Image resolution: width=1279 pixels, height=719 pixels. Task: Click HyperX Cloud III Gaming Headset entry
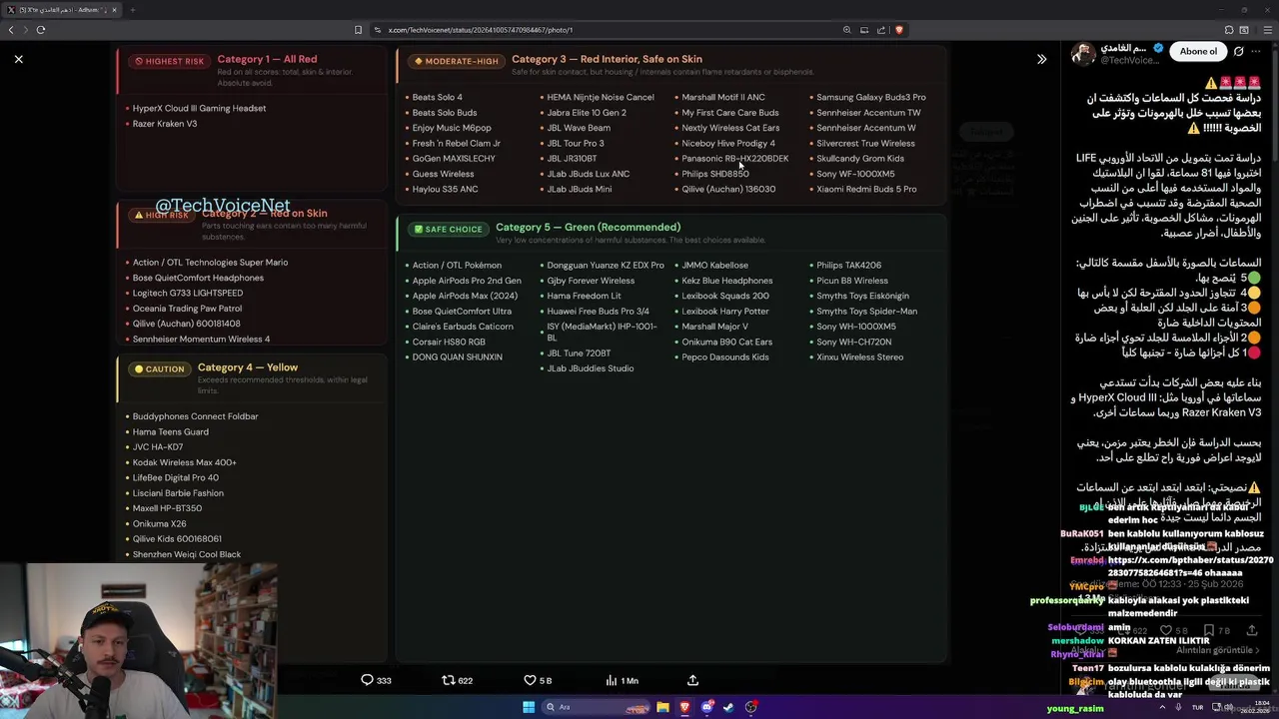(199, 108)
